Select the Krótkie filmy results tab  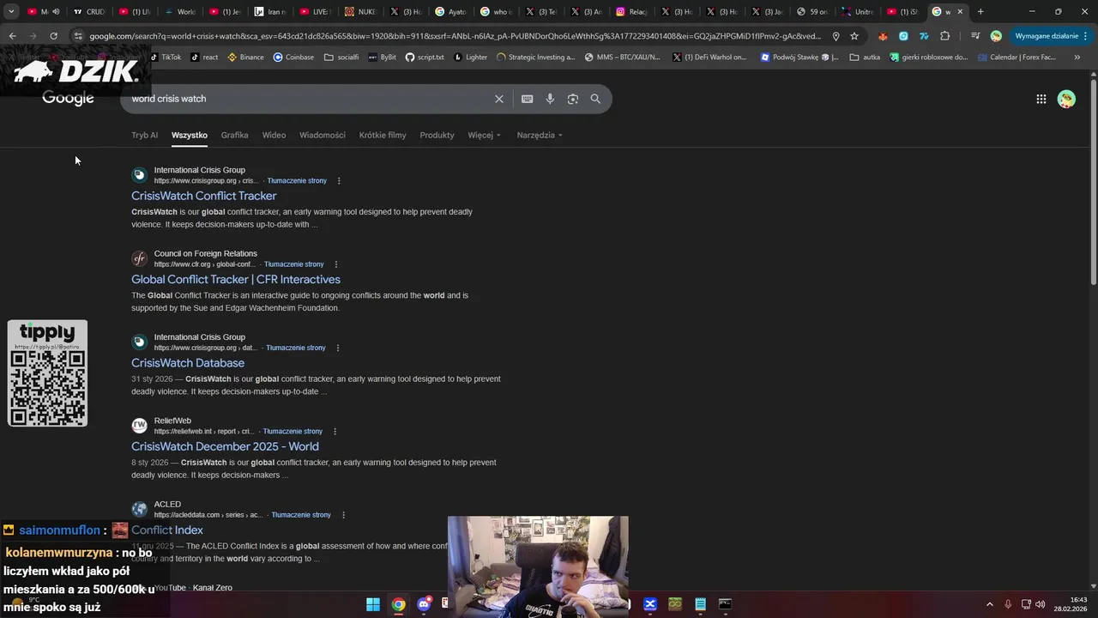(x=383, y=135)
